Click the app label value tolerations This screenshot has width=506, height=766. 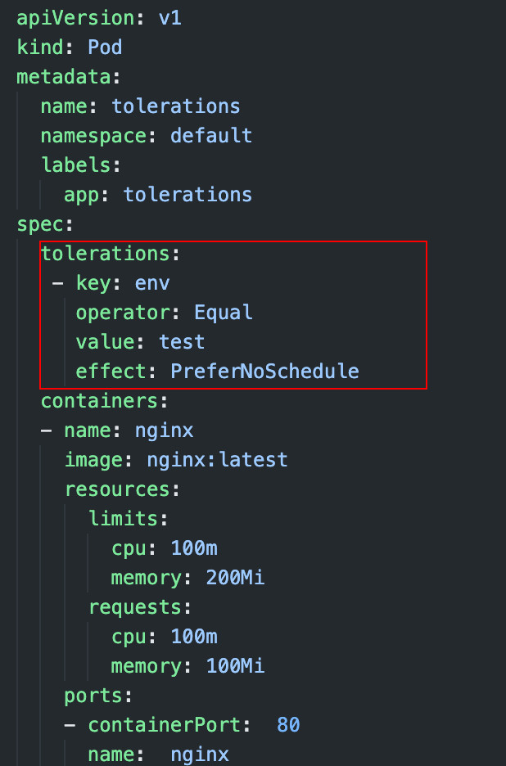point(187,195)
